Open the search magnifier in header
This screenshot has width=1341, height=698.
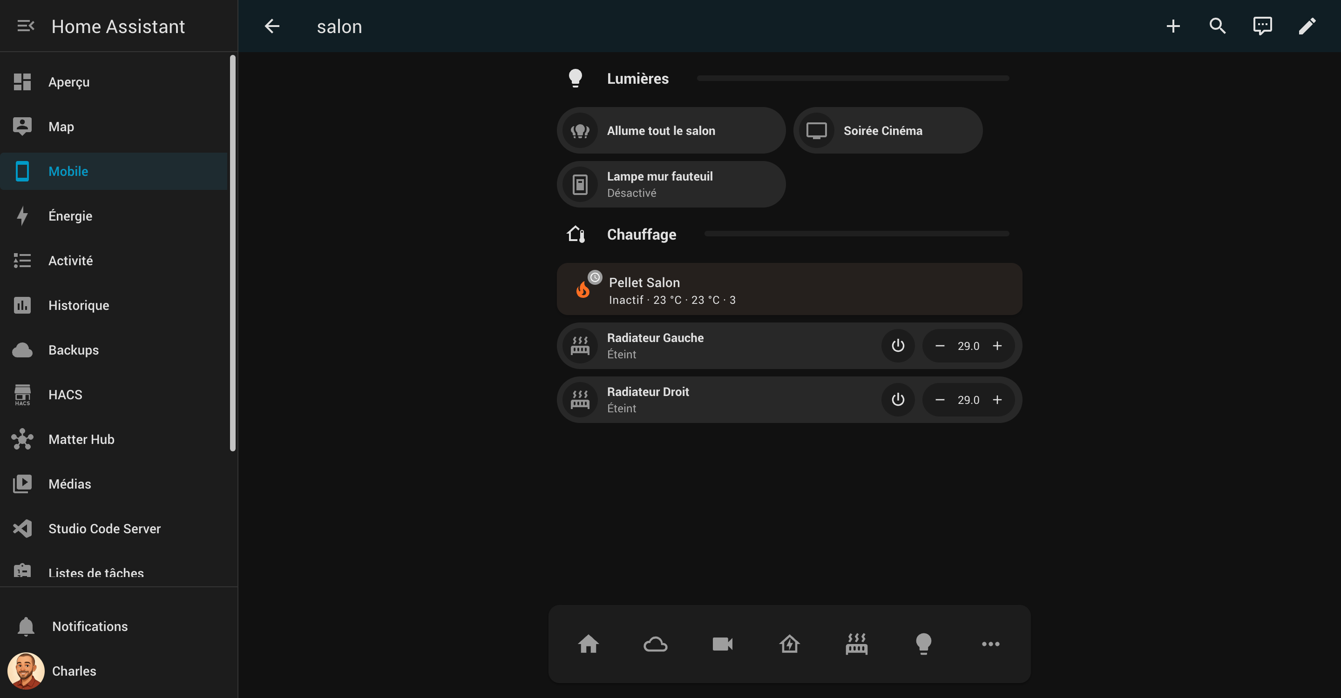pyautogui.click(x=1217, y=26)
